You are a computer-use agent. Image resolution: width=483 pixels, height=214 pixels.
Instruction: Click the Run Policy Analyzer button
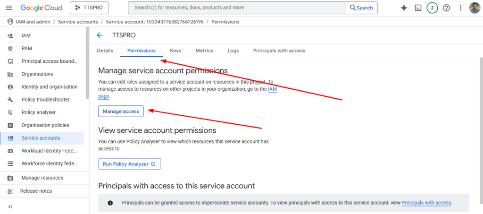click(129, 164)
